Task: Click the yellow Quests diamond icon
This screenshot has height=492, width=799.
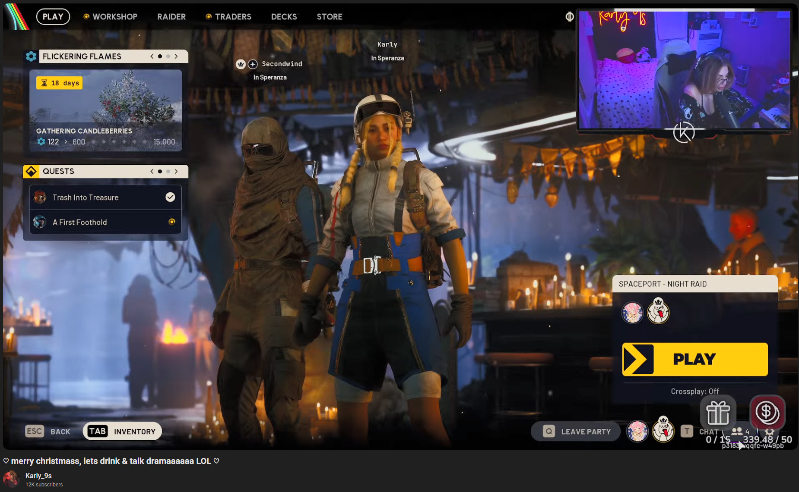Action: pyautogui.click(x=31, y=171)
